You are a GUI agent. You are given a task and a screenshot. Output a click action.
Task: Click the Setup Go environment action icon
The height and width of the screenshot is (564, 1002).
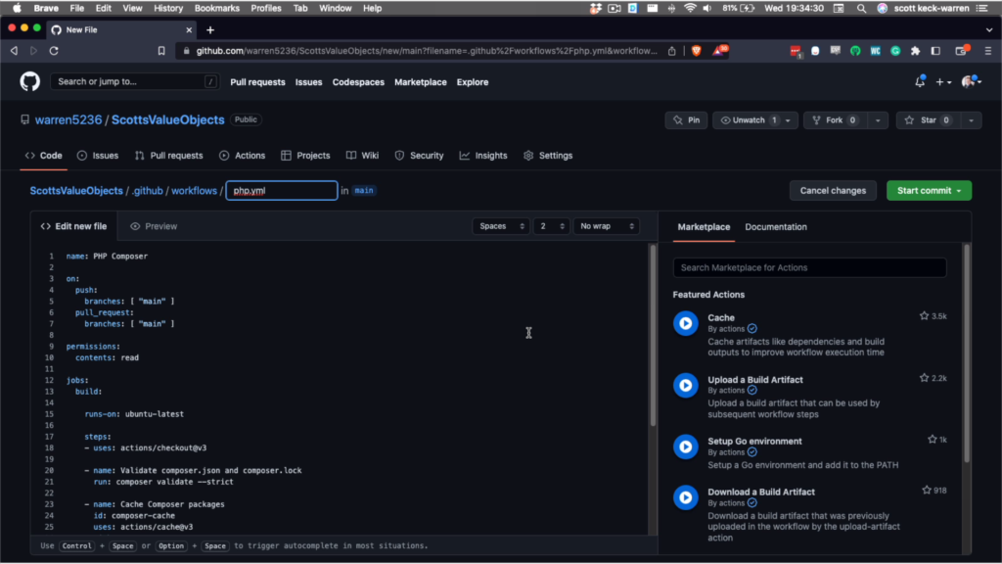tap(686, 446)
